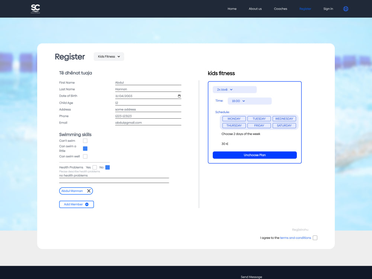Select THURSDAY in schedule
Screen dimensions: 372x279
234,125
